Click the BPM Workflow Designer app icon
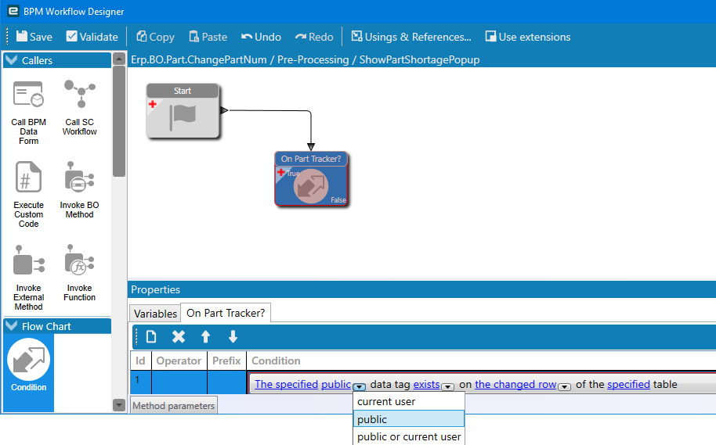 pyautogui.click(x=13, y=11)
